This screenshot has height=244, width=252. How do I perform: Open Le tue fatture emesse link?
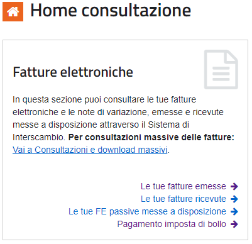[184, 186]
